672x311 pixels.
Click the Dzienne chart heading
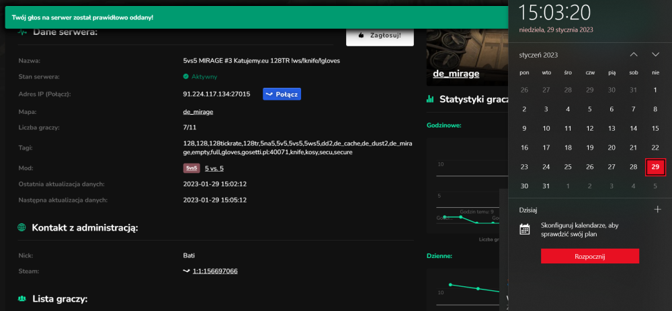pyautogui.click(x=439, y=256)
